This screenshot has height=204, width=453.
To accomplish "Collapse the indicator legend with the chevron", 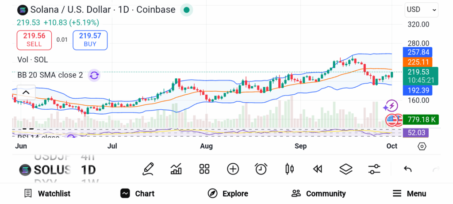I will click(x=26, y=92).
